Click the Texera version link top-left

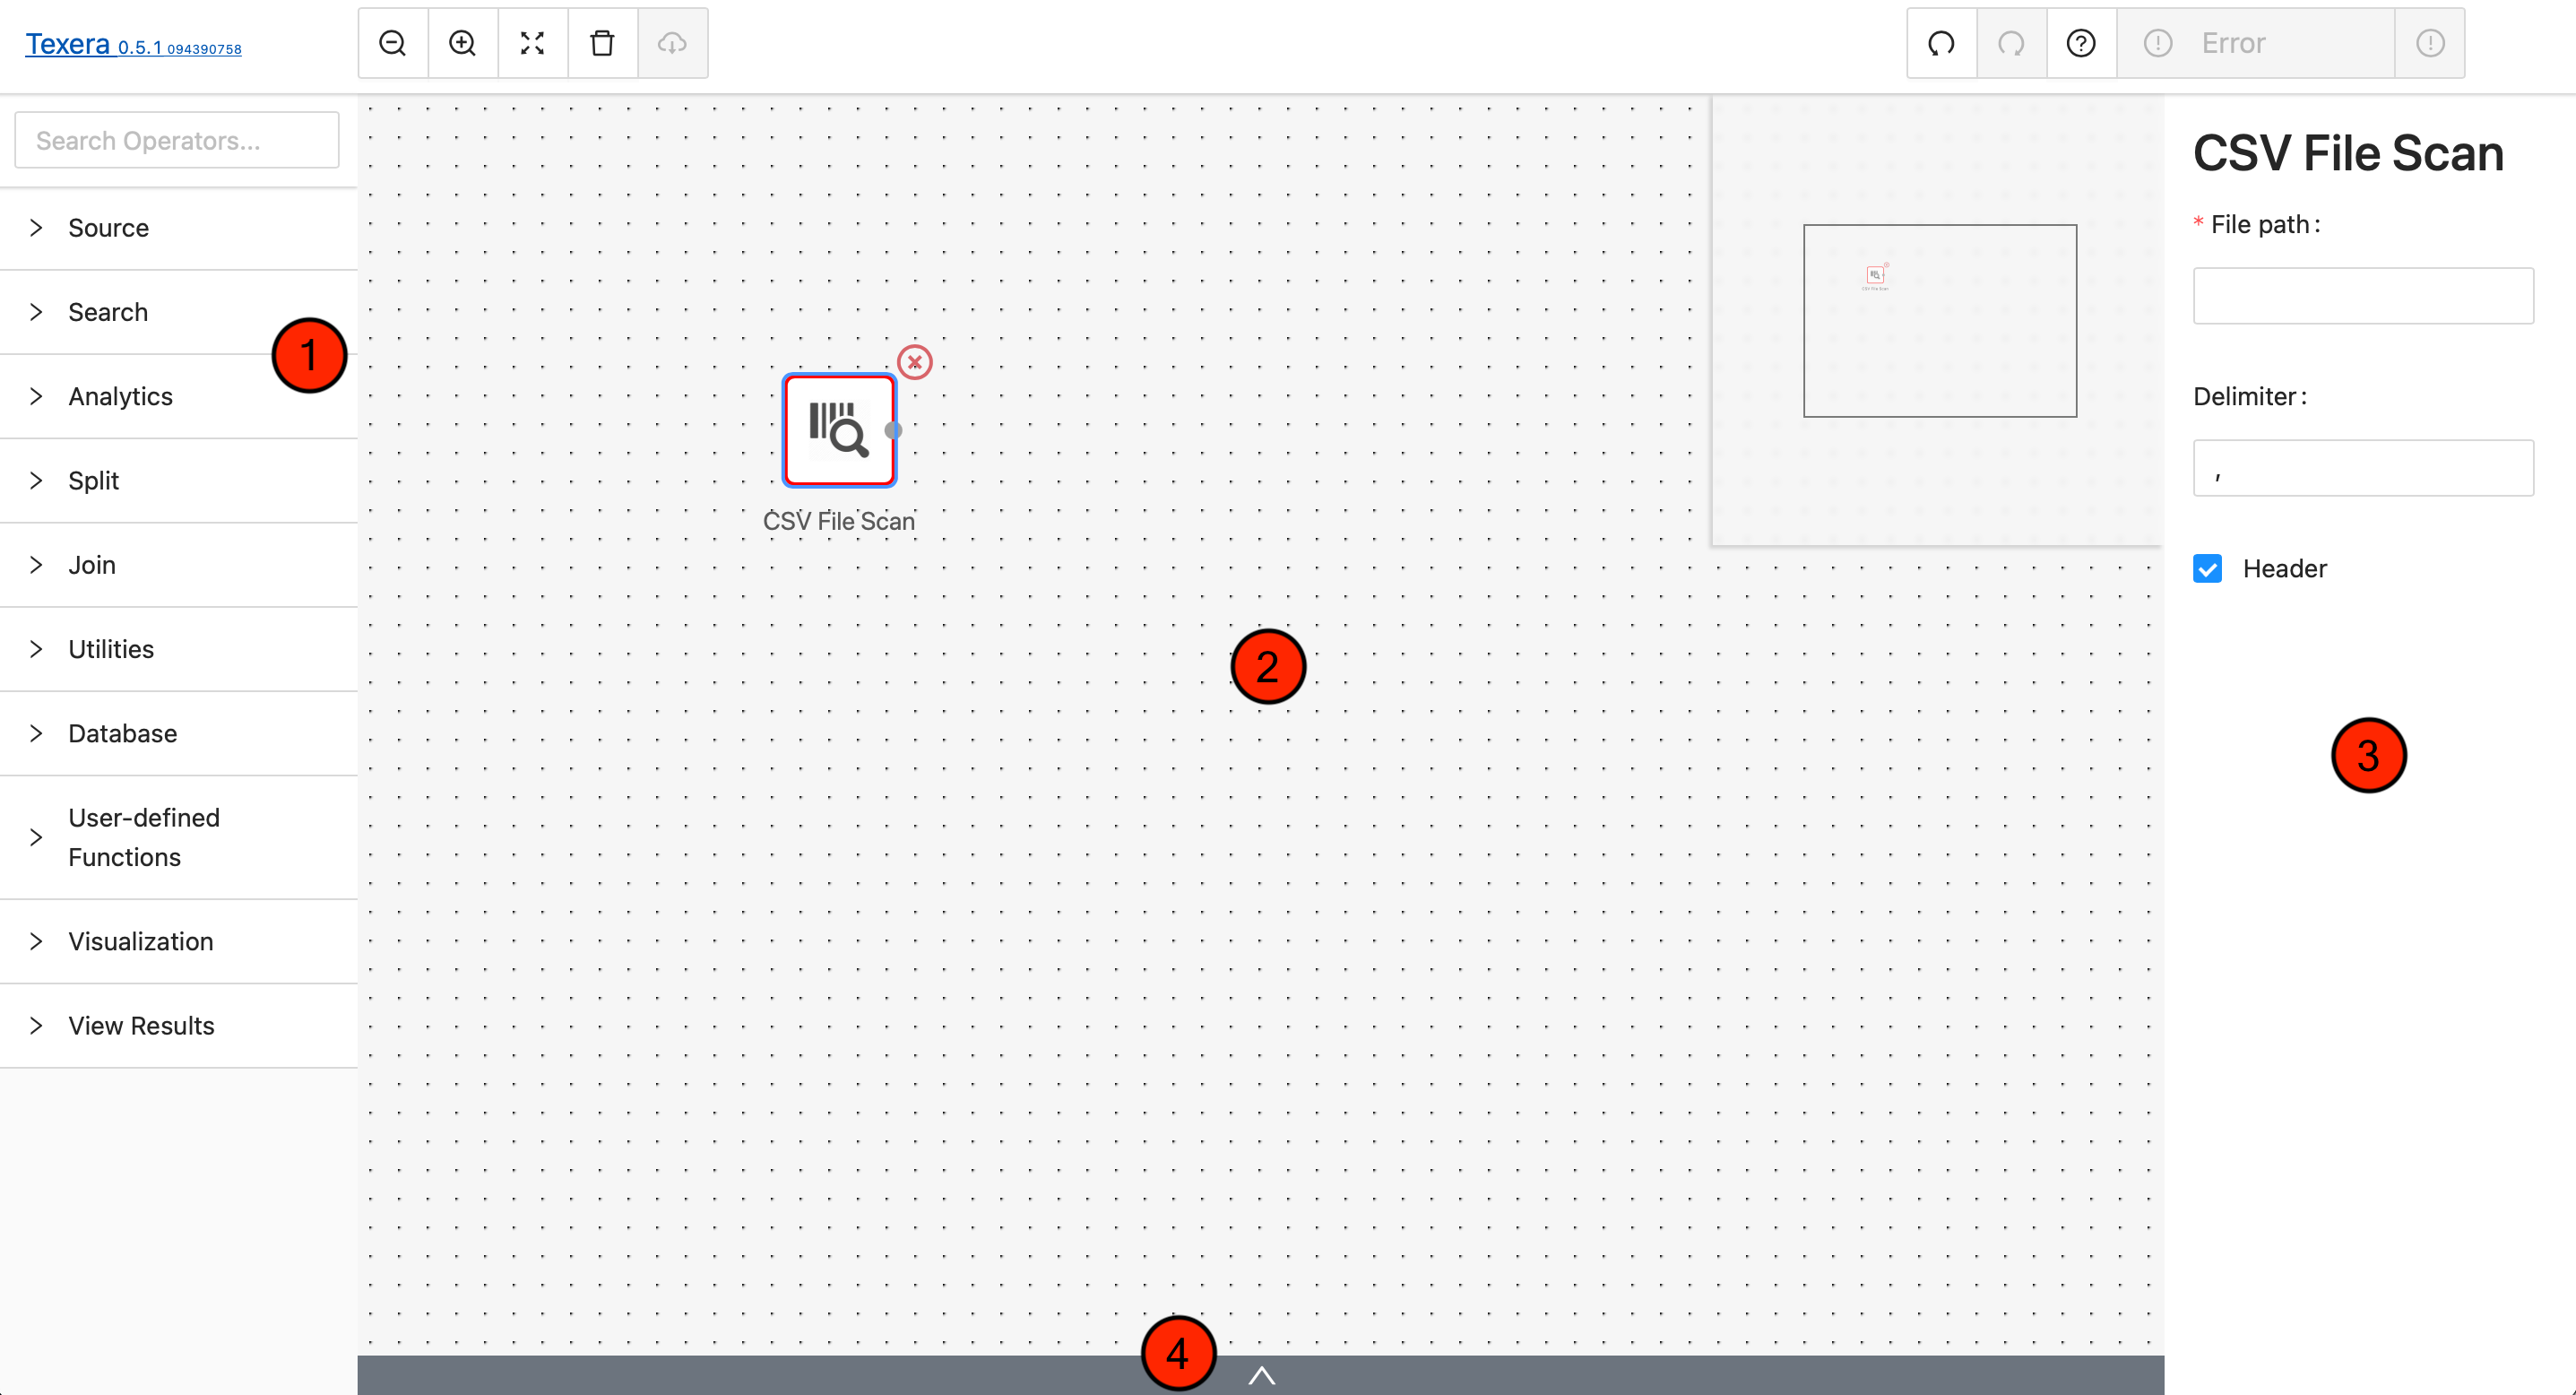pos(134,47)
